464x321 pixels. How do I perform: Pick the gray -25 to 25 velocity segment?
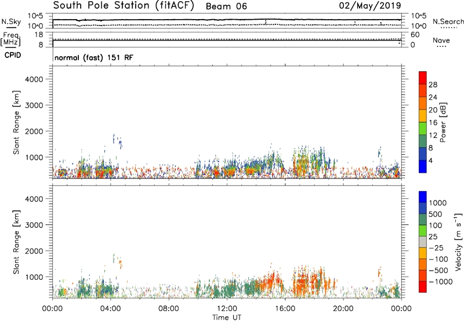click(423, 242)
